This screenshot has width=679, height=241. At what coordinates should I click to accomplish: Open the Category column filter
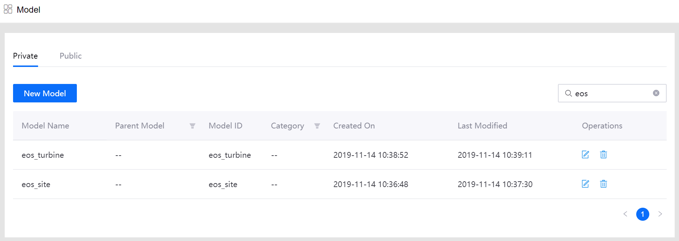pos(317,126)
